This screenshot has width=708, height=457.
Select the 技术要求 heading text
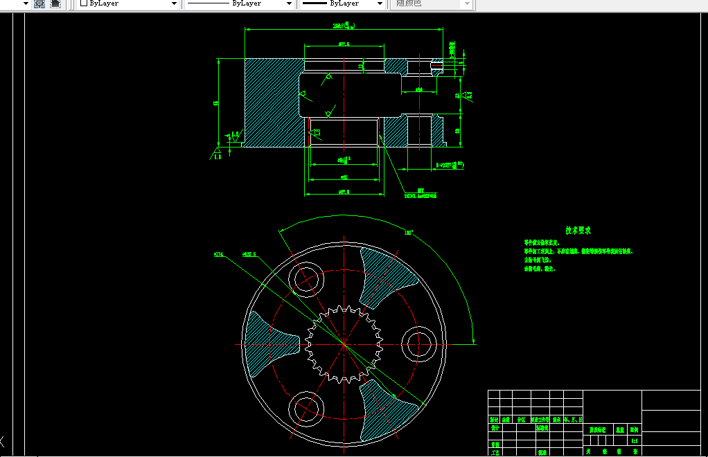point(578,231)
